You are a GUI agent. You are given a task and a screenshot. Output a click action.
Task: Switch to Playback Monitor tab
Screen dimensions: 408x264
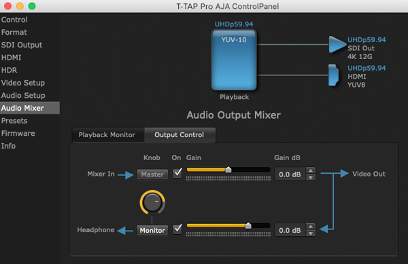click(x=108, y=135)
